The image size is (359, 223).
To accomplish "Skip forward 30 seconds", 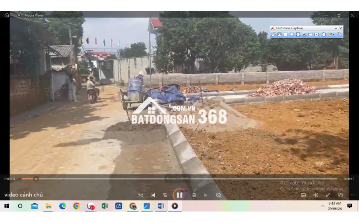I will [194, 195].
